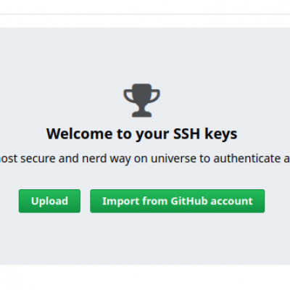This screenshot has height=290, width=290.
Task: Click the white header strip above the divider
Action: (x=145, y=7)
